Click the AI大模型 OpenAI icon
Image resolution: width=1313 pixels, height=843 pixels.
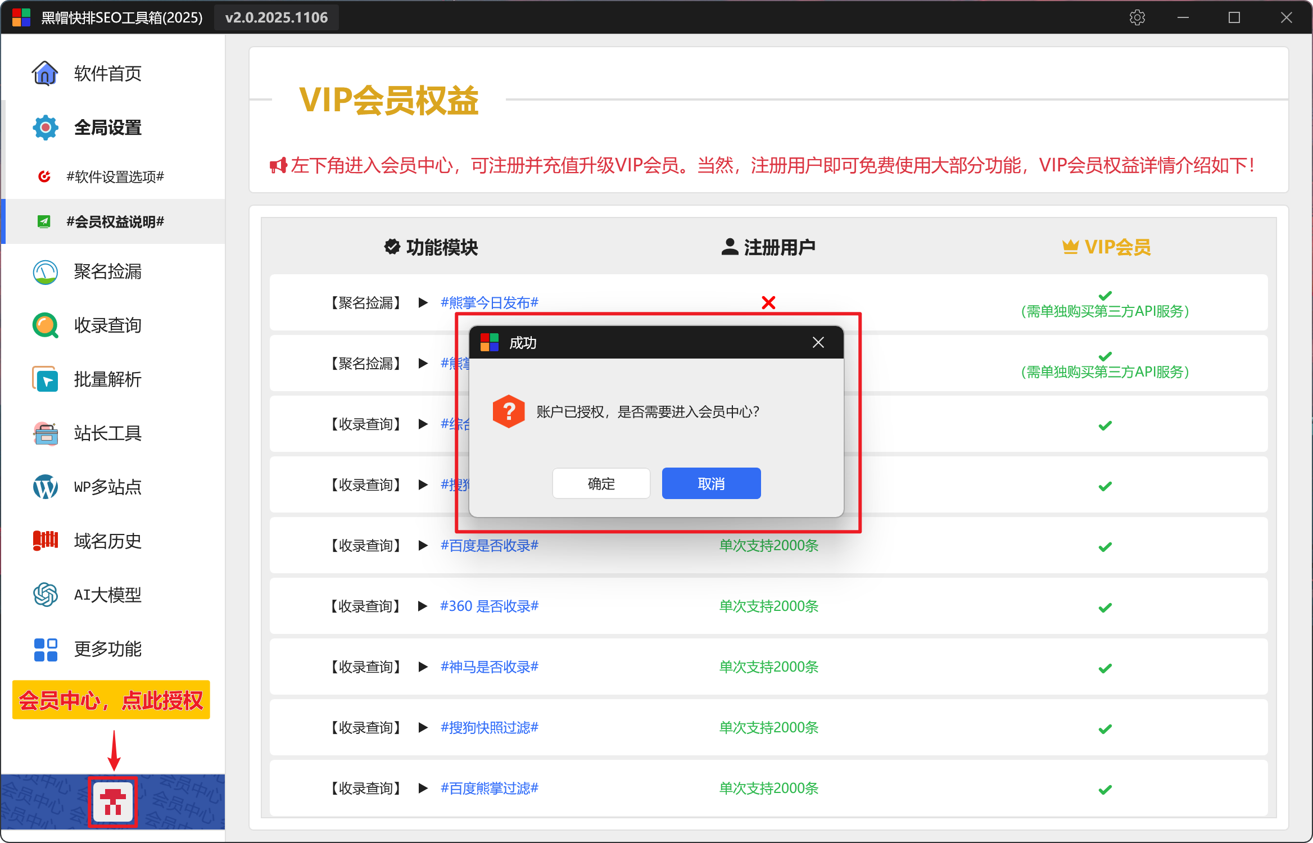(x=45, y=595)
